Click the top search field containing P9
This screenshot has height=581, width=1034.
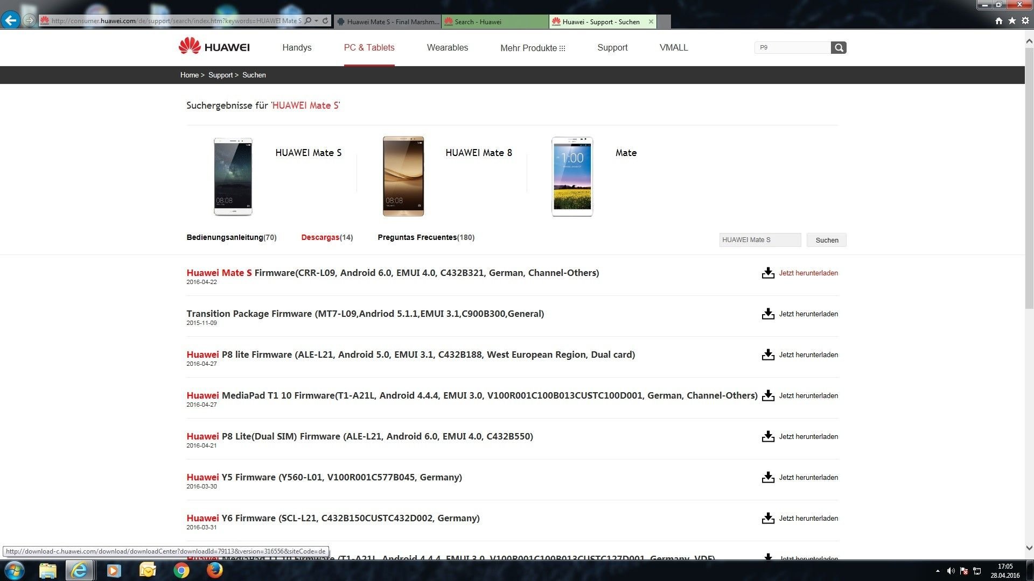tap(793, 47)
